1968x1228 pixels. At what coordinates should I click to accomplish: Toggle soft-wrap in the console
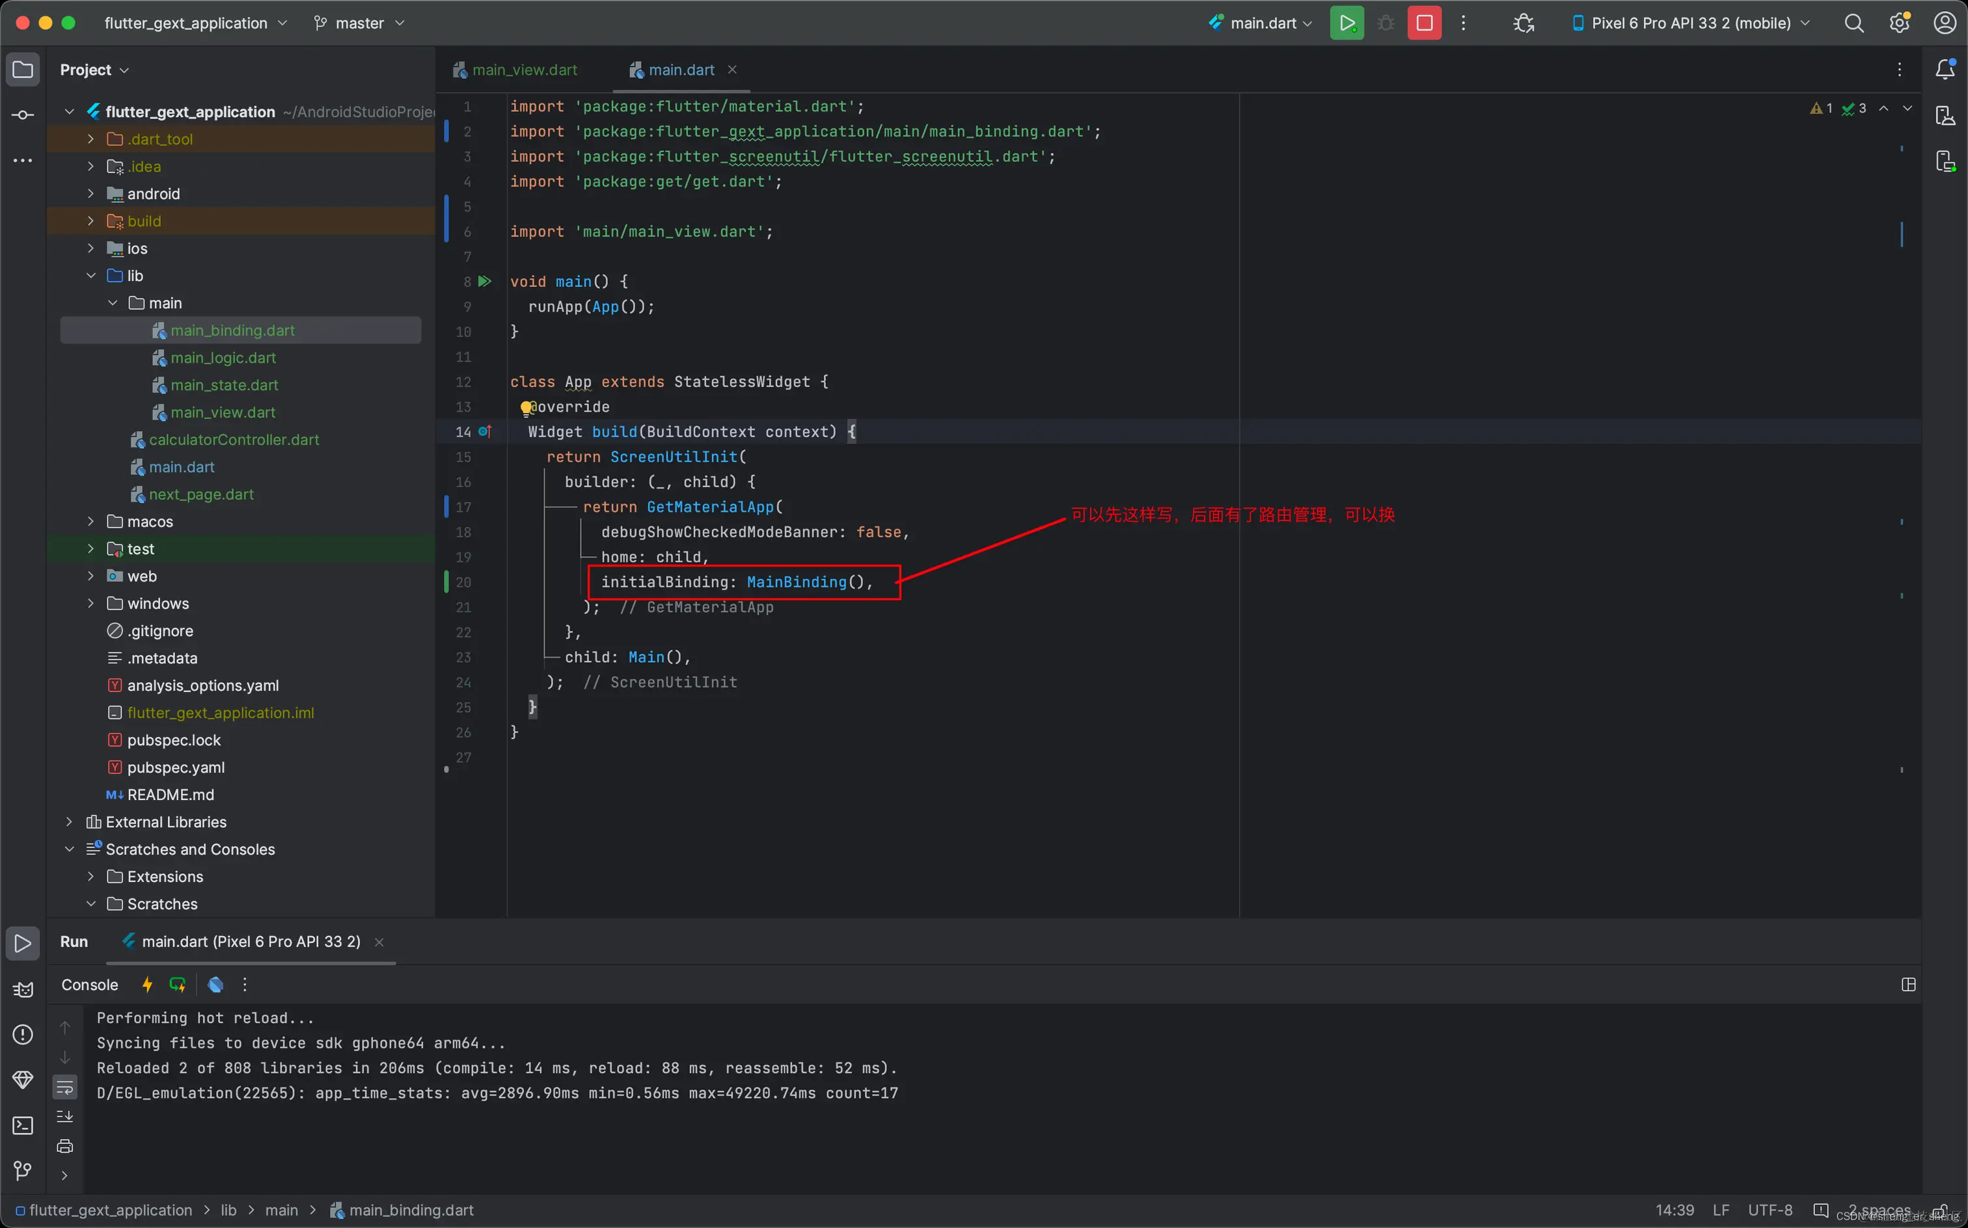point(65,1087)
